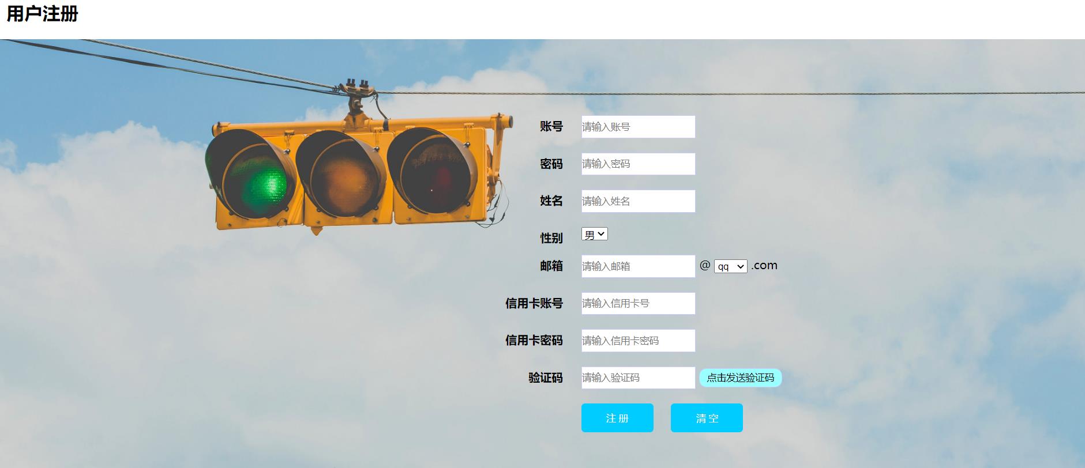Click the .com suffix text
Screen dimensions: 1085x468
click(764, 266)
